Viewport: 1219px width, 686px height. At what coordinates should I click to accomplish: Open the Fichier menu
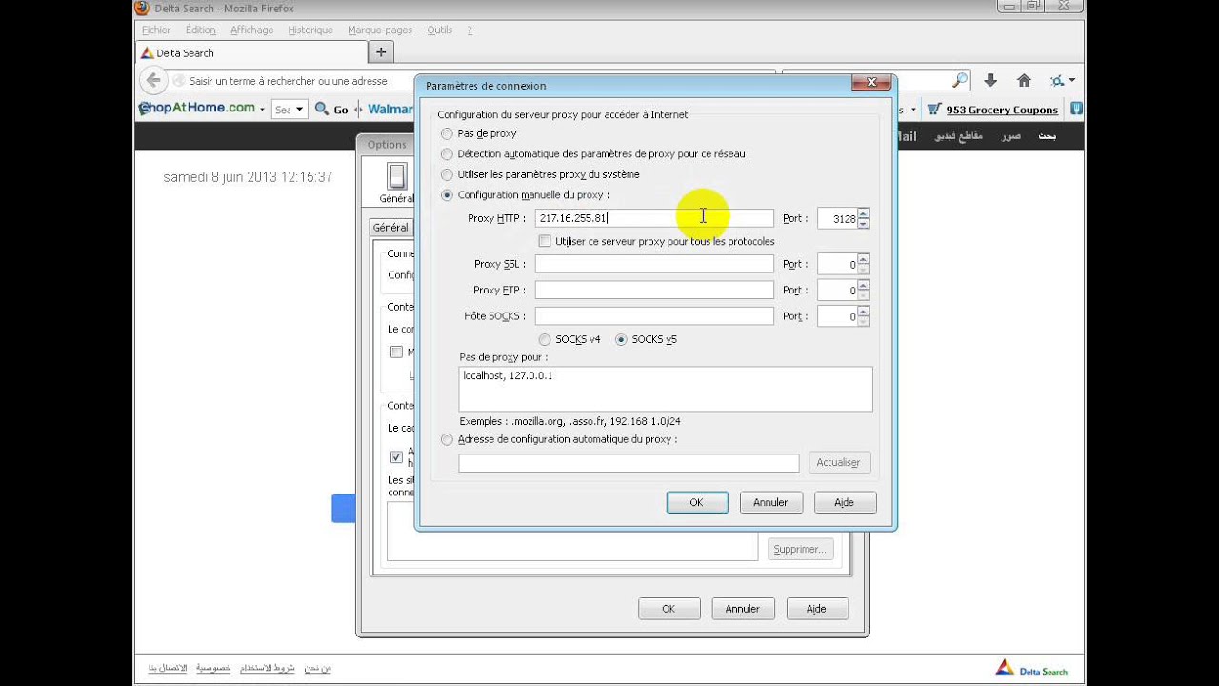(x=155, y=30)
